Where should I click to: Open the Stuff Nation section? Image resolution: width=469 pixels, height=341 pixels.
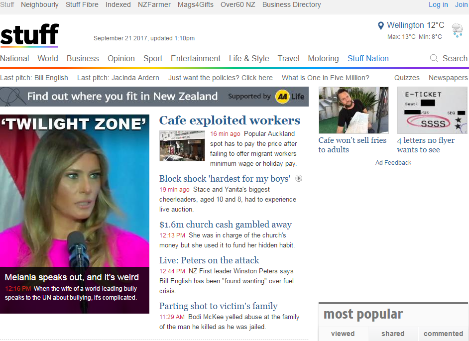click(368, 58)
